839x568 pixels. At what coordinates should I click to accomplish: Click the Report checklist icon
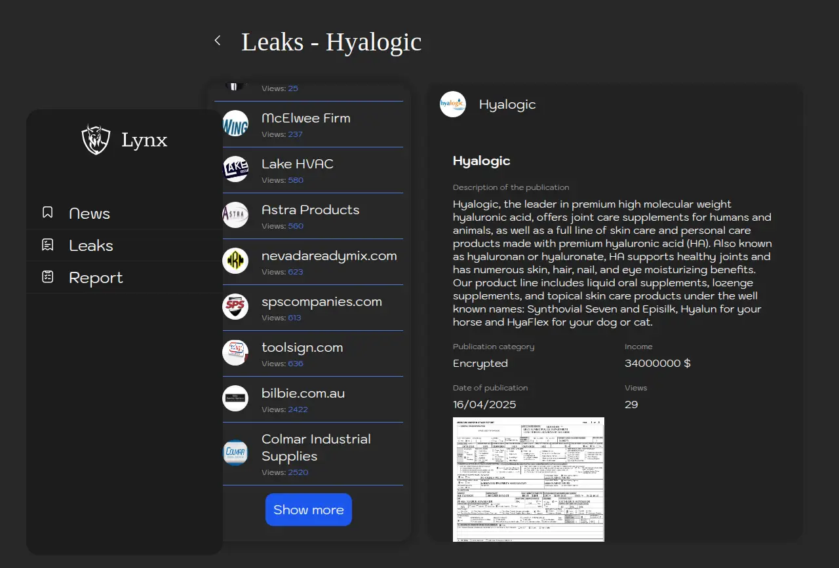48,277
